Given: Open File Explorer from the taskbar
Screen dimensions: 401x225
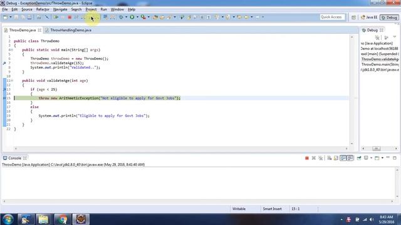Looking at the screenshot, I should click(x=43, y=219).
